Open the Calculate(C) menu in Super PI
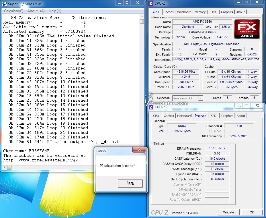Viewport: 266px width, 218px height. (14, 11)
